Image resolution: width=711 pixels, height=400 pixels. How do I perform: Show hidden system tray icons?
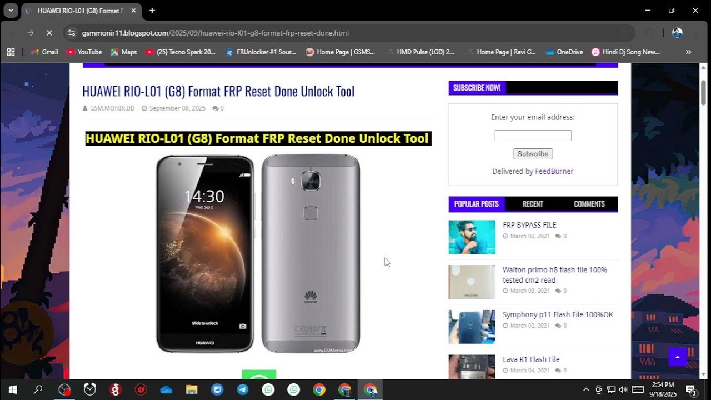(586, 389)
